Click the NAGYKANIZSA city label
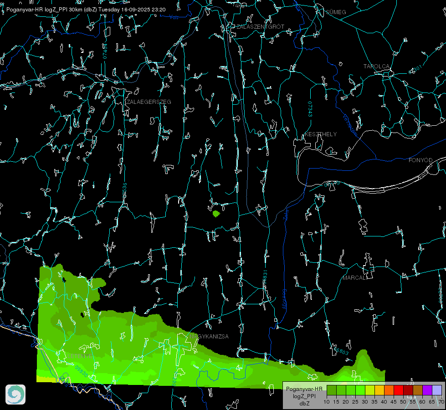The image size is (446, 410). [209, 337]
